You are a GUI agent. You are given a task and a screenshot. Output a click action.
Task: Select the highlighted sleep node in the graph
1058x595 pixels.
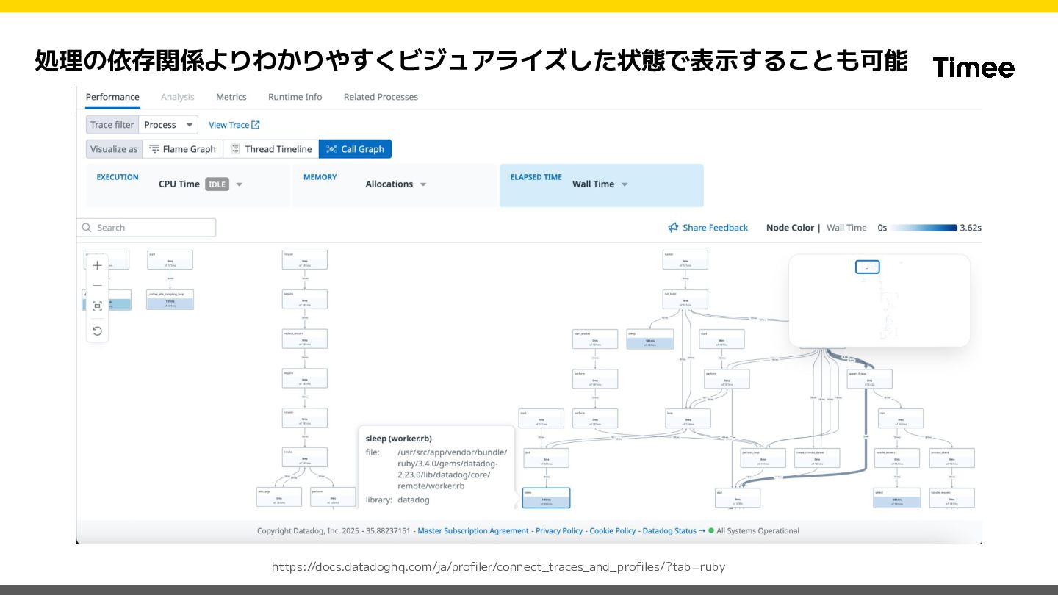point(546,498)
